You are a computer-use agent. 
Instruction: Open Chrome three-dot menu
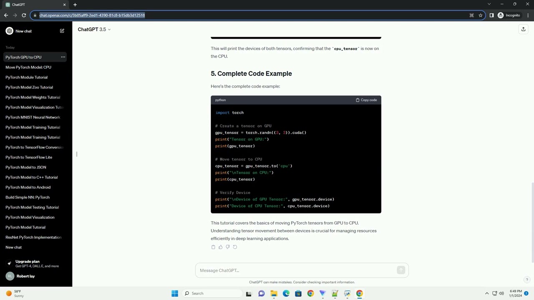tap(528, 15)
